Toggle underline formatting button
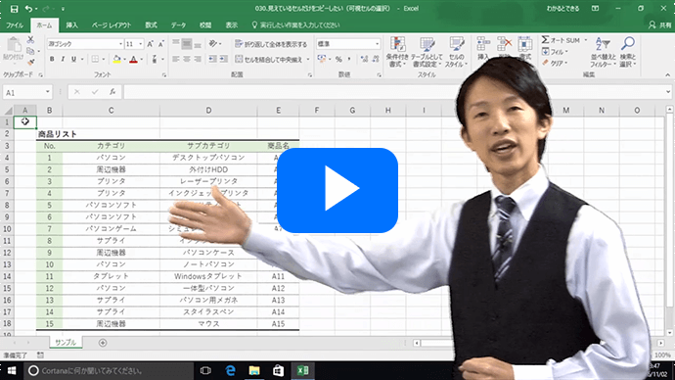This screenshot has height=380, width=675. [73, 59]
